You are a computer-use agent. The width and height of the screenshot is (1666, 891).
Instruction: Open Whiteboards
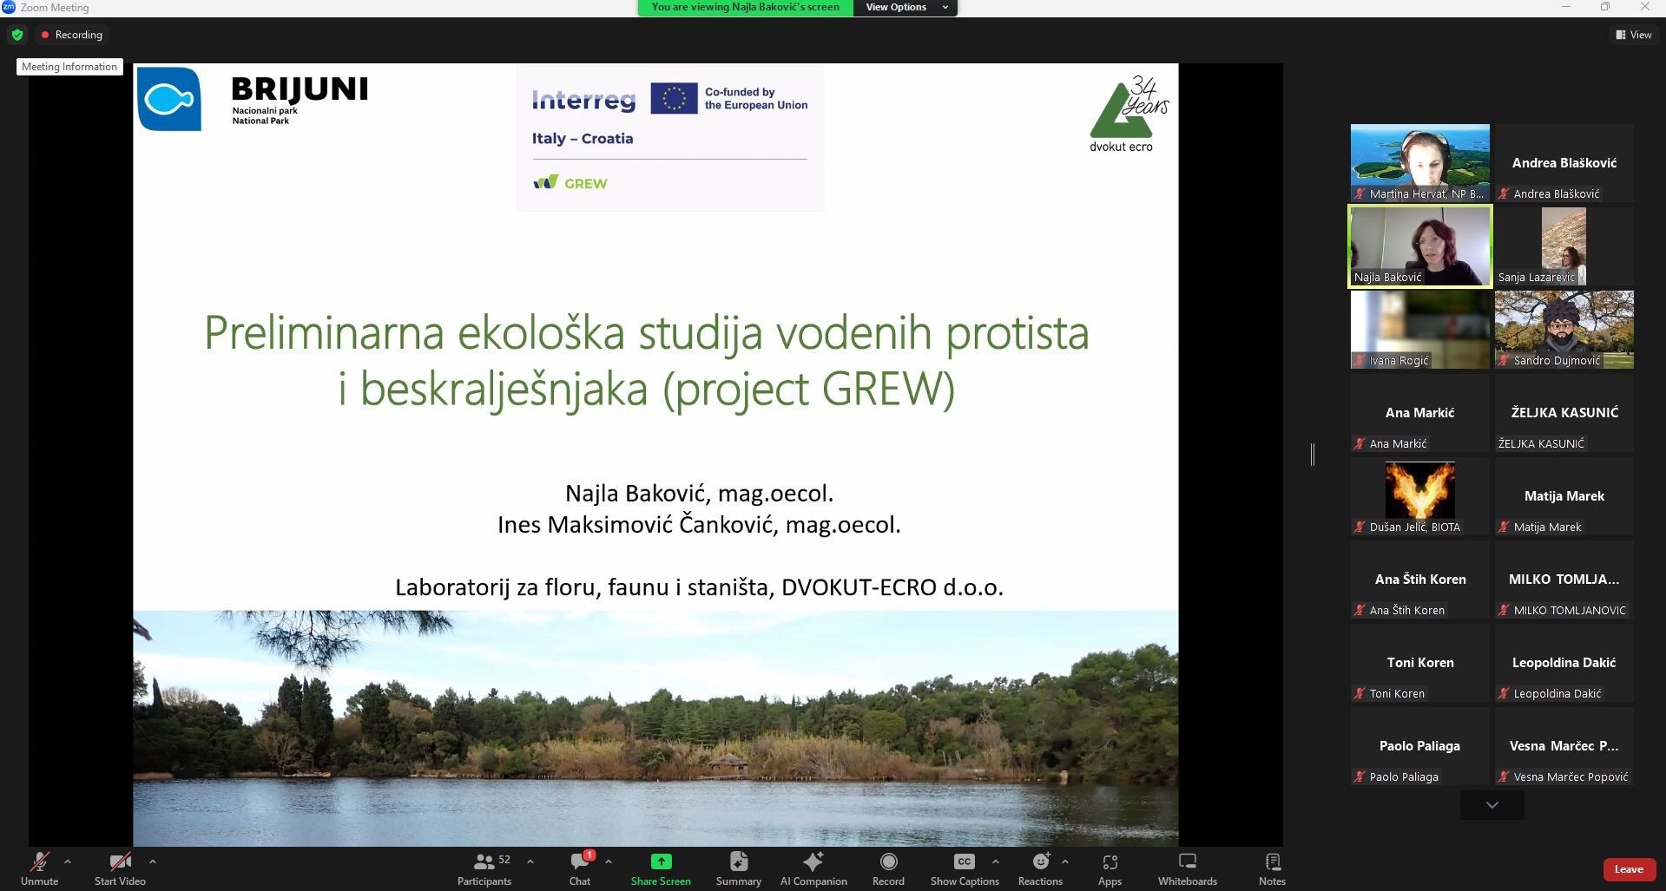(x=1187, y=868)
